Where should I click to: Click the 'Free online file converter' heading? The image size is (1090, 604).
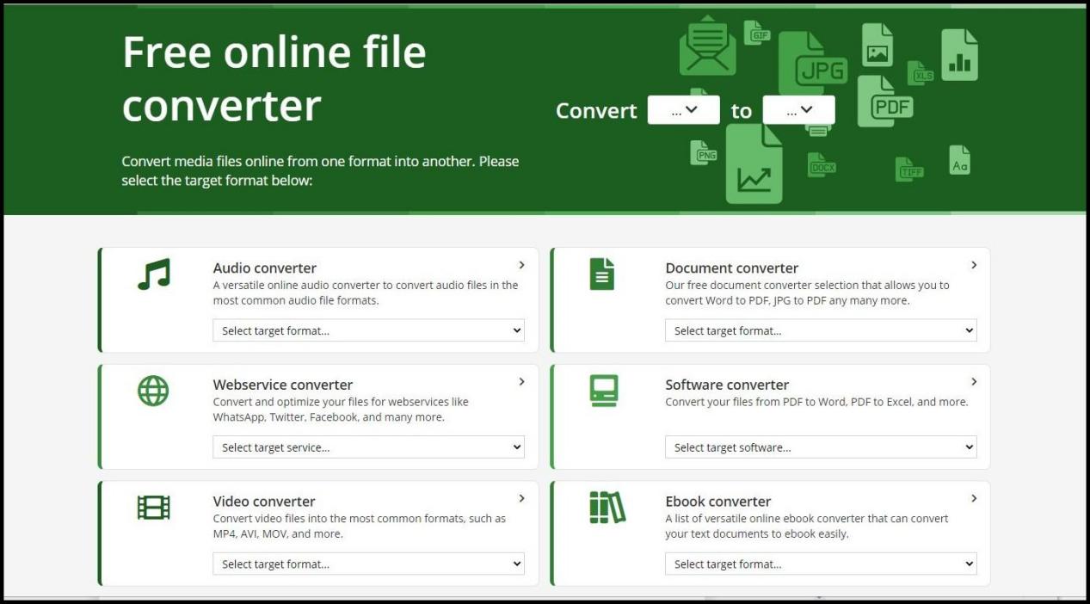pyautogui.click(x=274, y=79)
